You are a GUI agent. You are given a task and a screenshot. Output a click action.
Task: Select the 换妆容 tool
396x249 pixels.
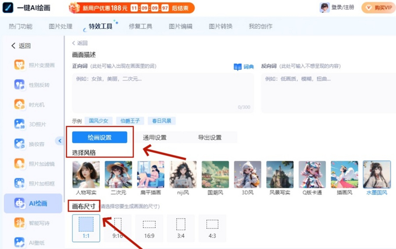[x=33, y=144]
